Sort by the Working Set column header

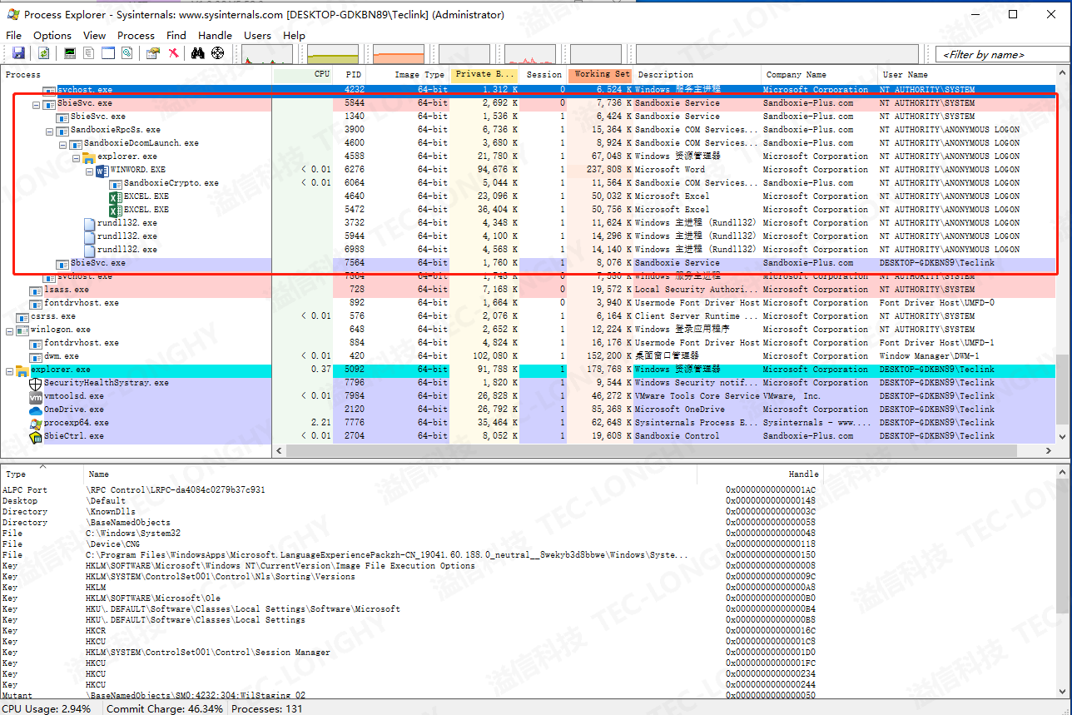(600, 74)
